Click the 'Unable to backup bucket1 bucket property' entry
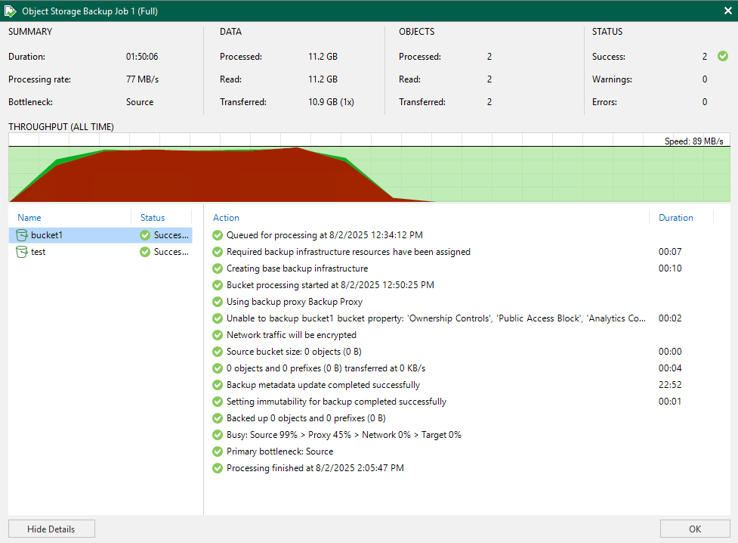 tap(436, 318)
